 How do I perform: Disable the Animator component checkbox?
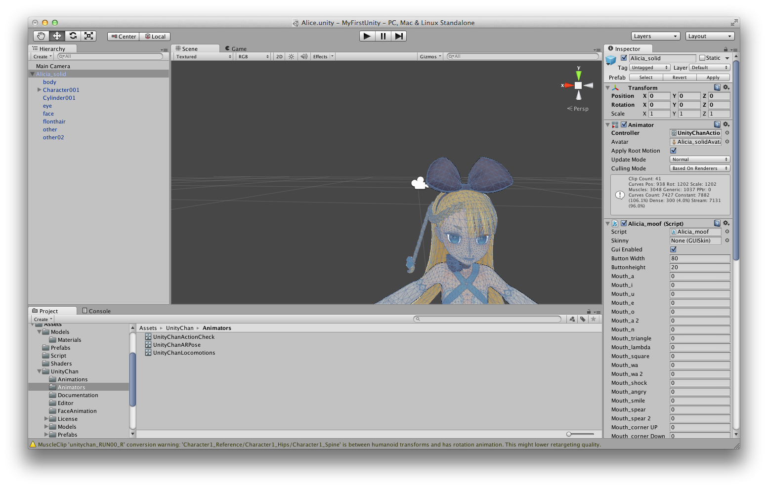click(624, 124)
